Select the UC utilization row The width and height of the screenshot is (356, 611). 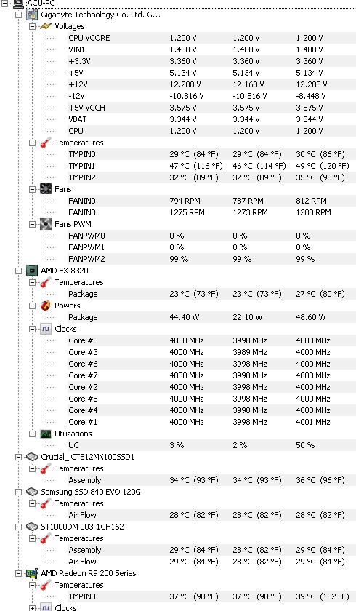[x=211, y=445]
